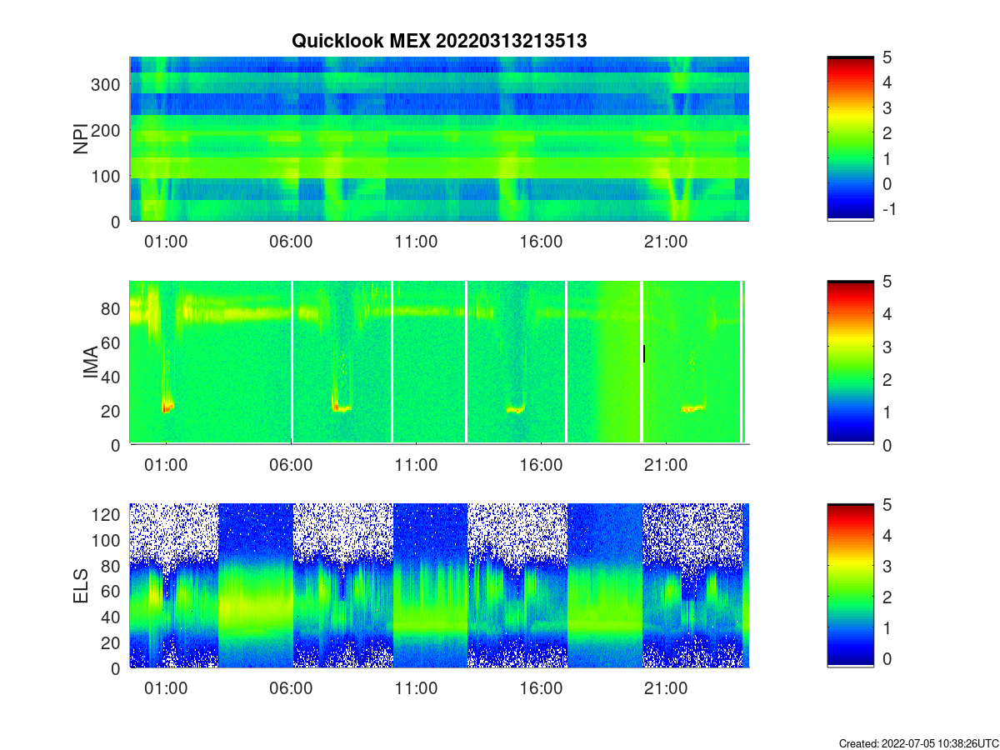Screen dimensions: 1000x750
Task: Click the 11:00 tick under IMA plot
Action: tap(417, 465)
